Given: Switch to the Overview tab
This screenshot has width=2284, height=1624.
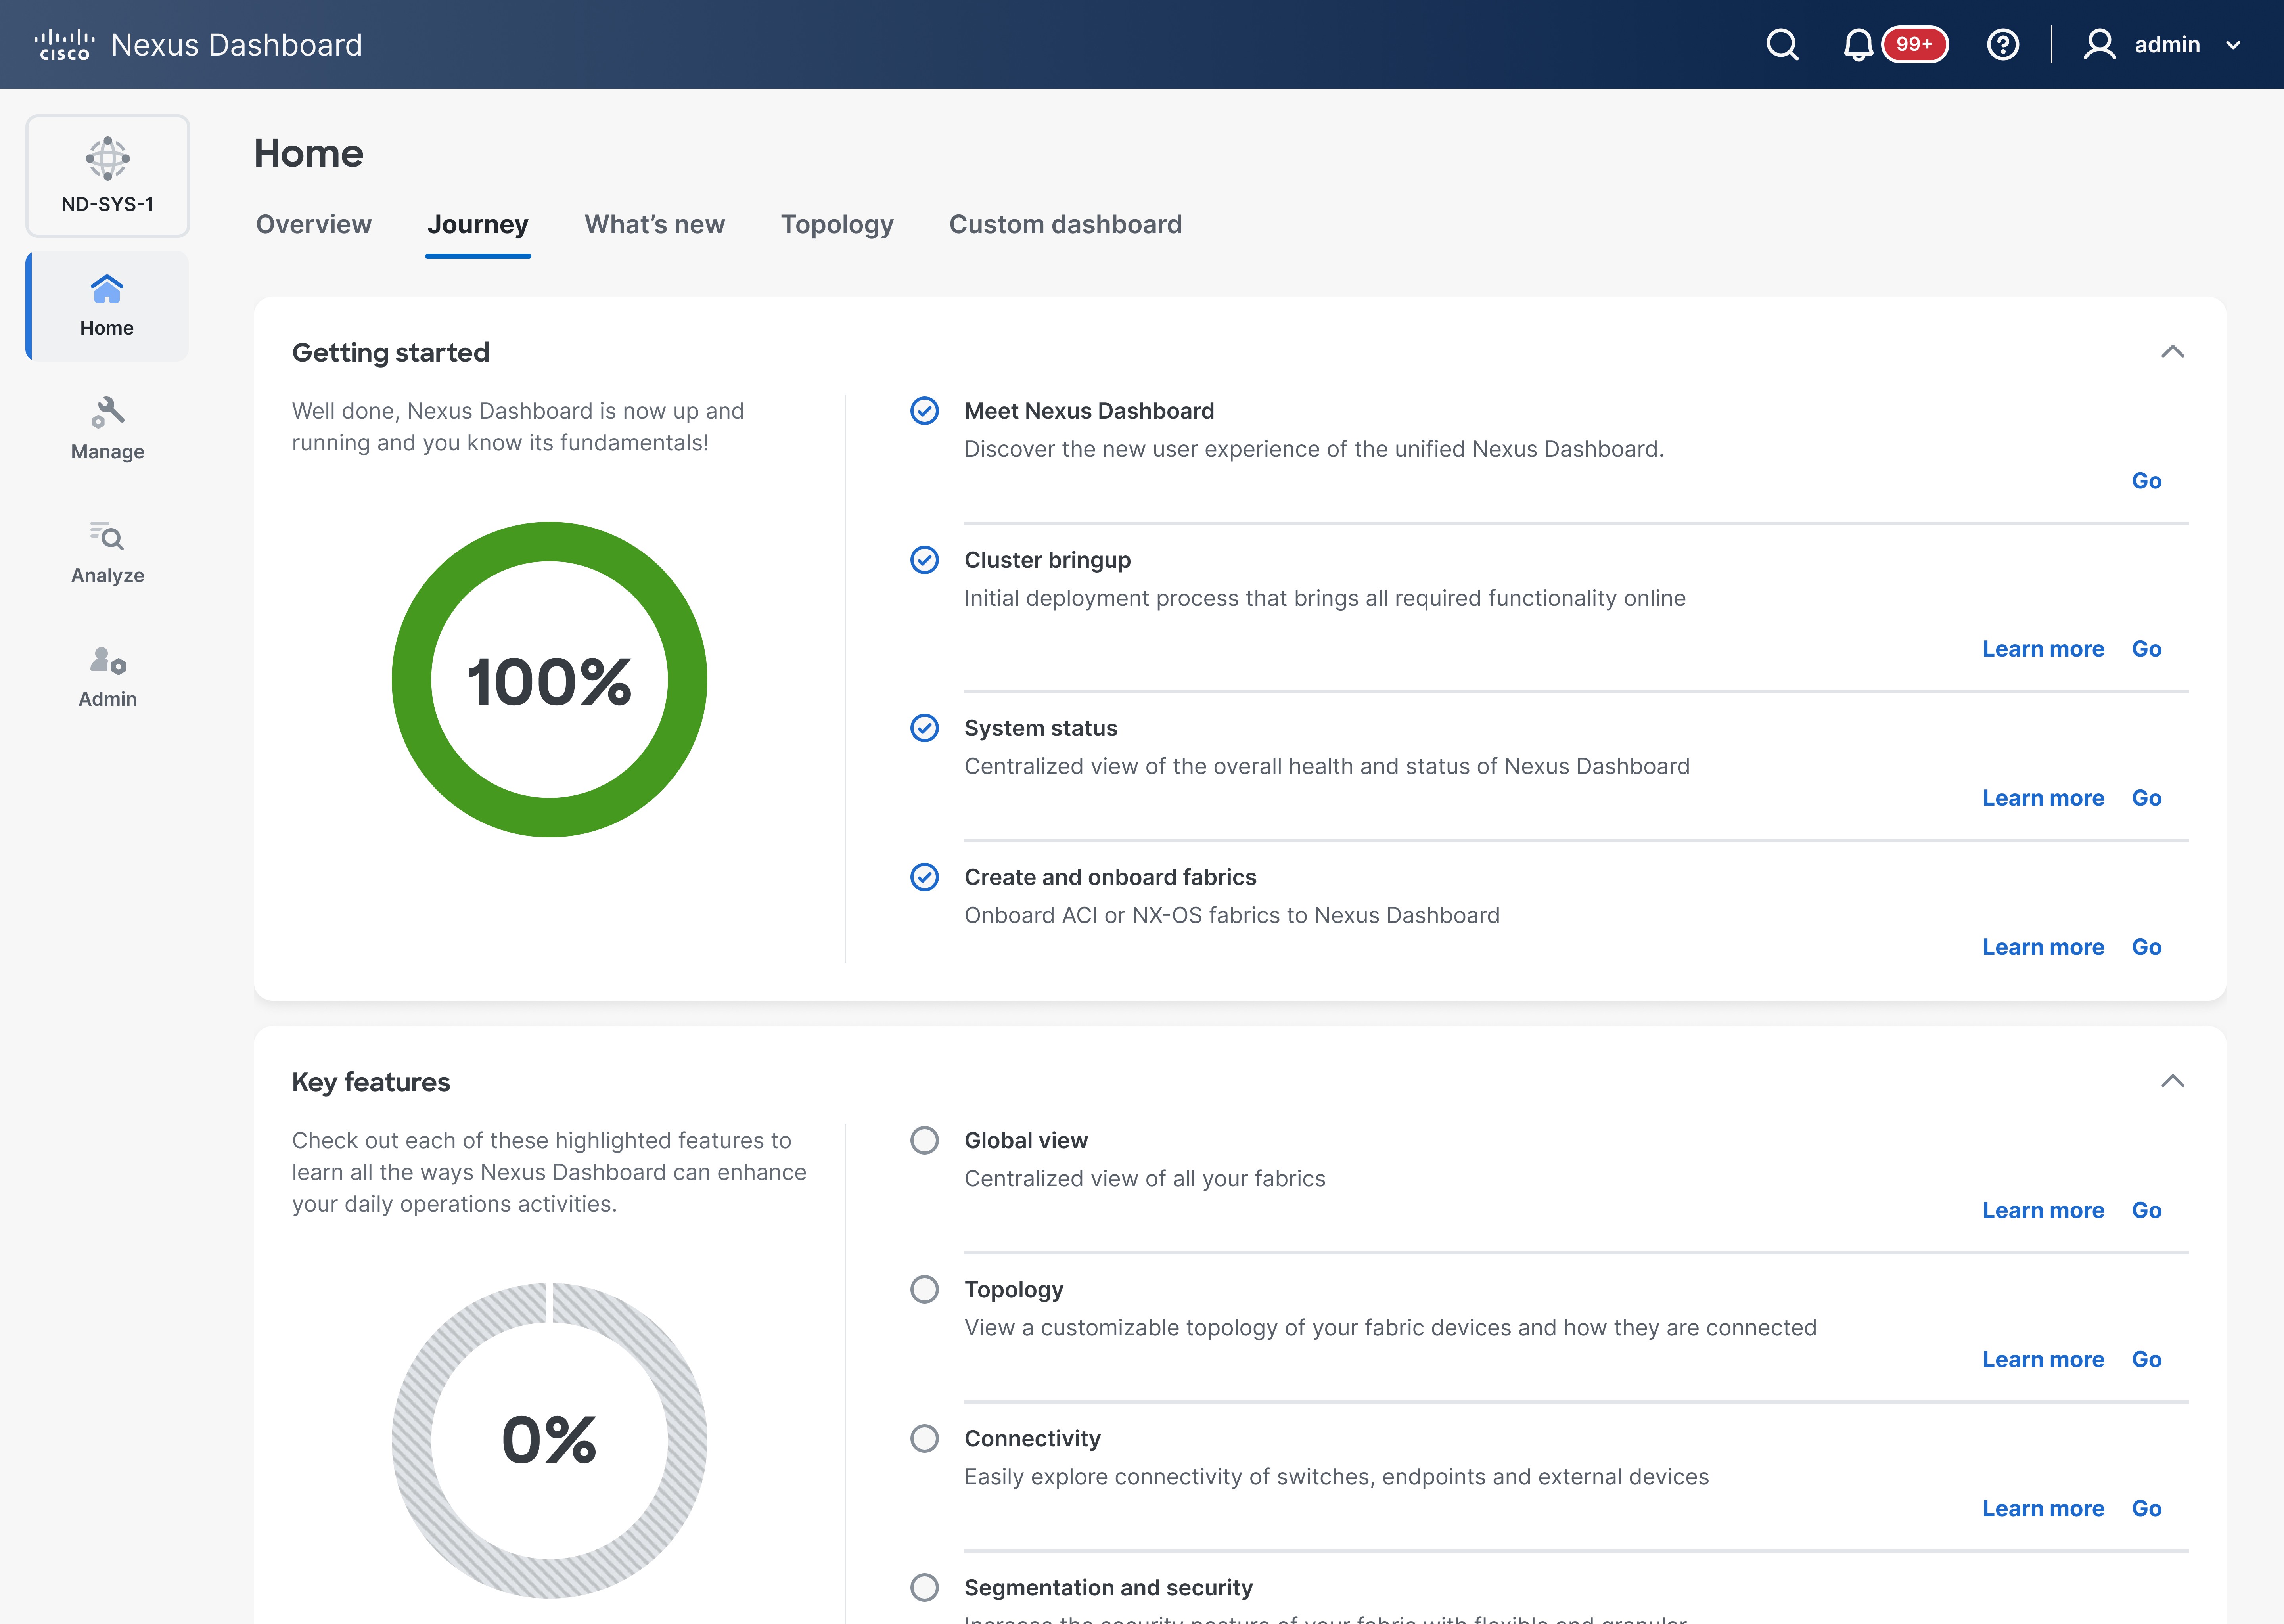Looking at the screenshot, I should point(314,224).
